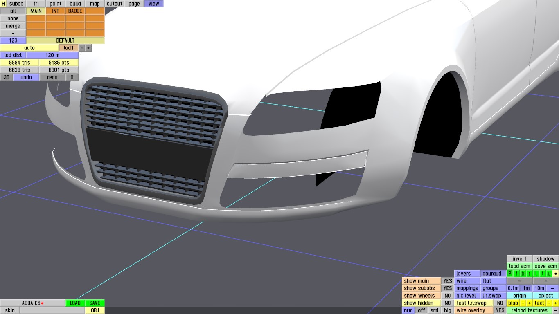Increase blob size with its plus
The width and height of the screenshot is (559, 314).
pyautogui.click(x=530, y=303)
